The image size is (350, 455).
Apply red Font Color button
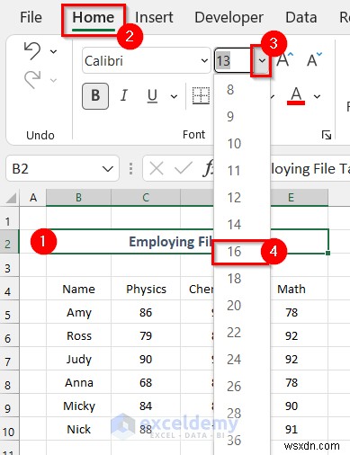tap(296, 96)
